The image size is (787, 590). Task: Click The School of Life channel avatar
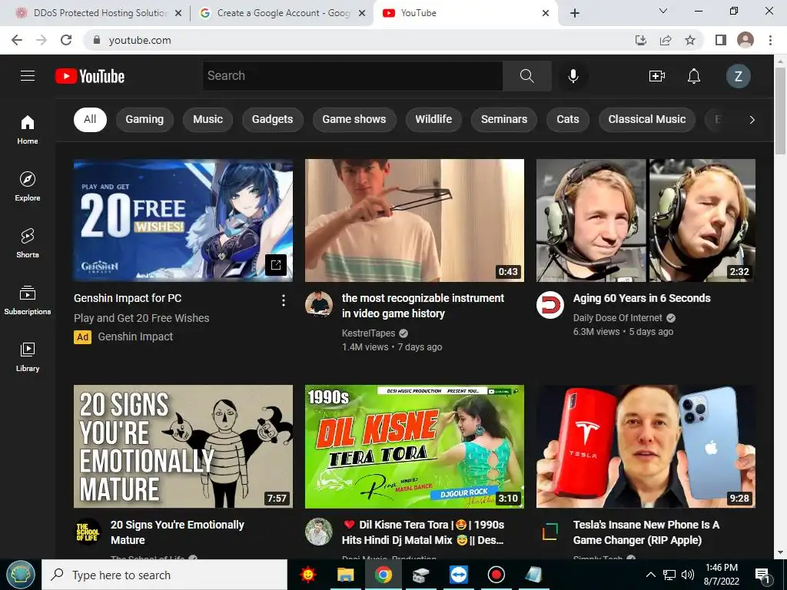[88, 532]
